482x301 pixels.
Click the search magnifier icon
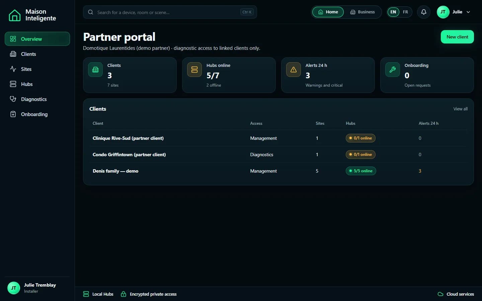point(90,12)
